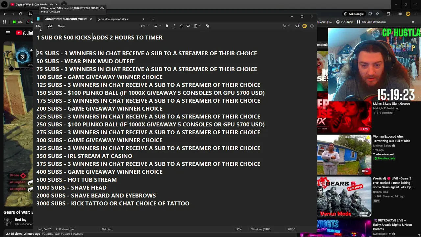Click the Windows (CRLF) line ending indicator
Image resolution: width=421 pixels, height=237 pixels.
pyautogui.click(x=261, y=229)
